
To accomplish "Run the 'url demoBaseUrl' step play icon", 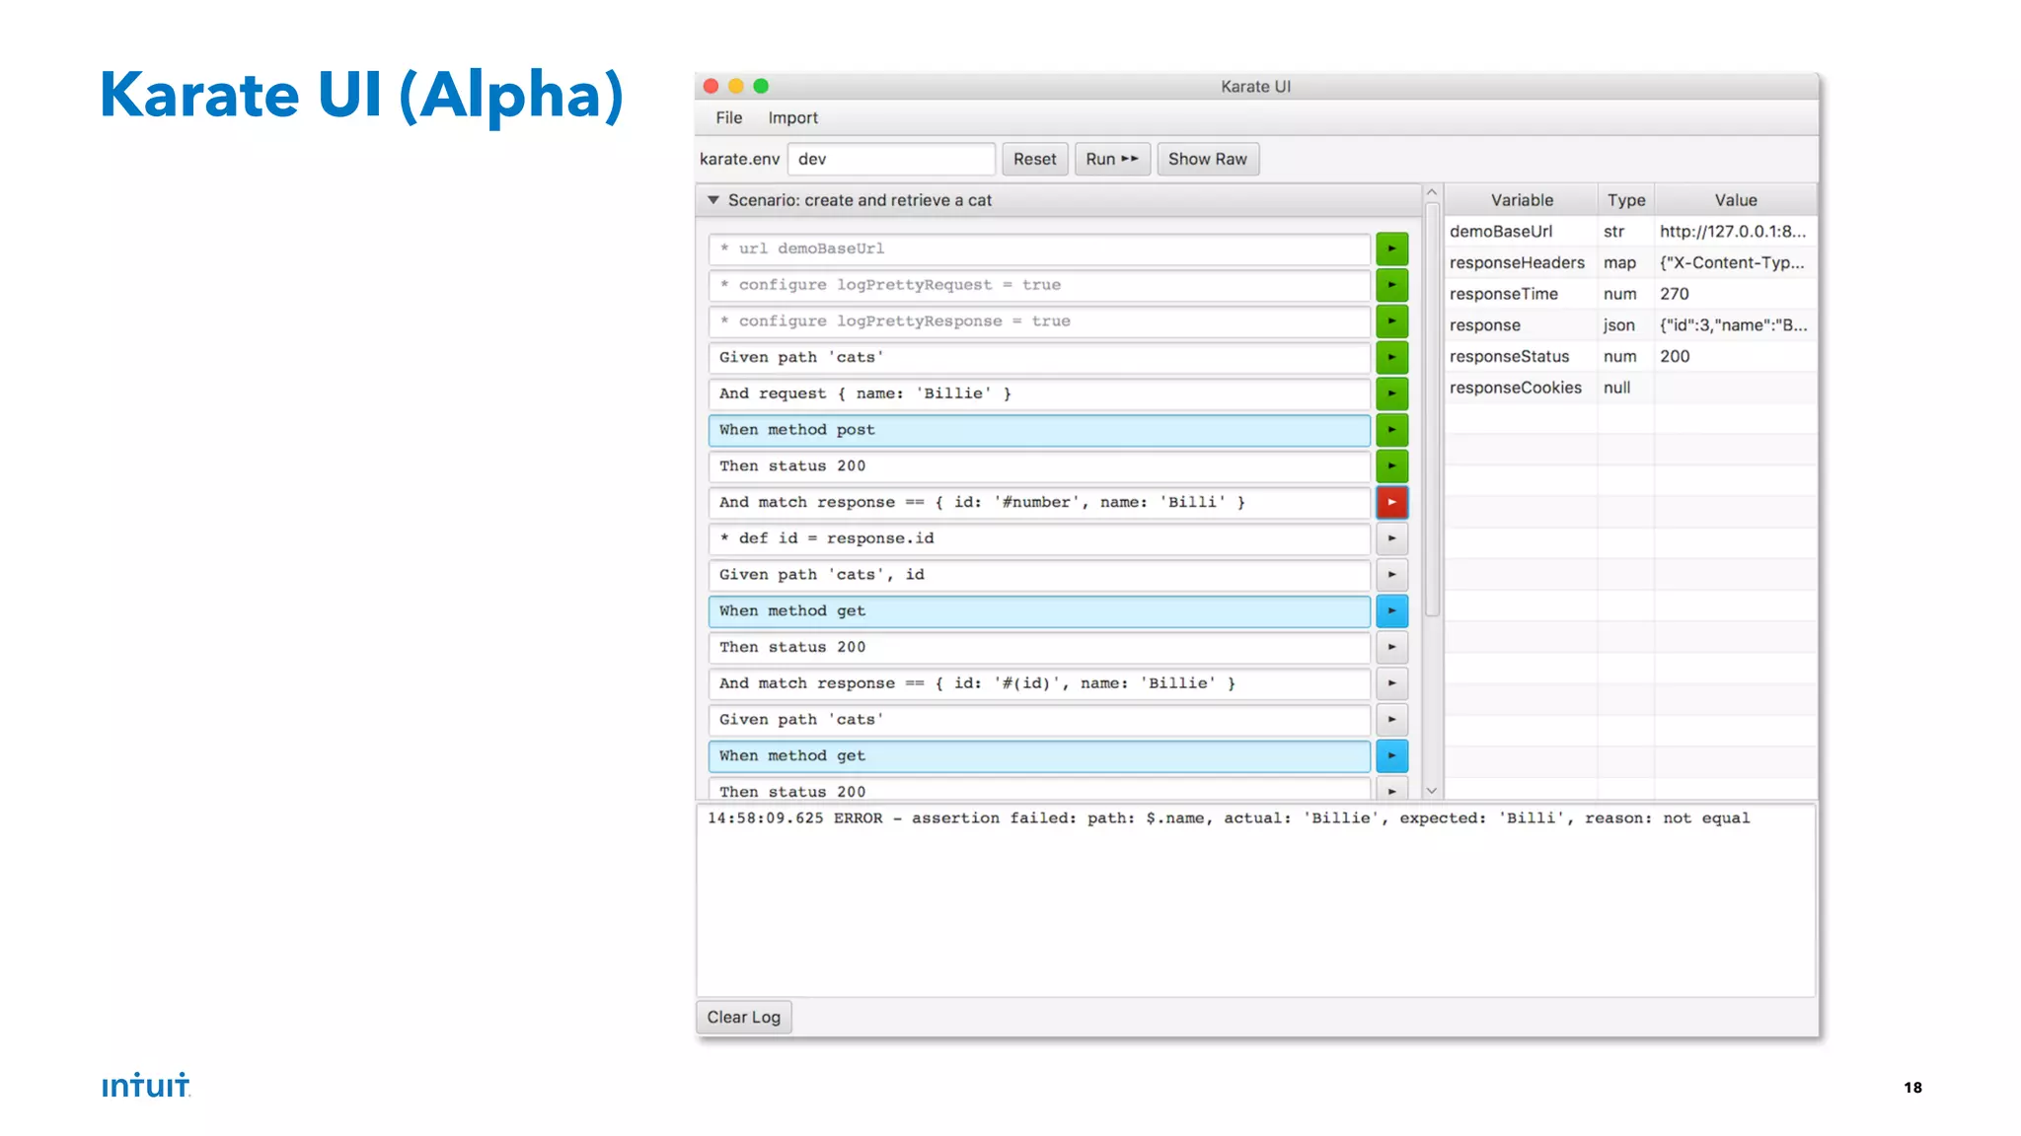I will [1391, 248].
